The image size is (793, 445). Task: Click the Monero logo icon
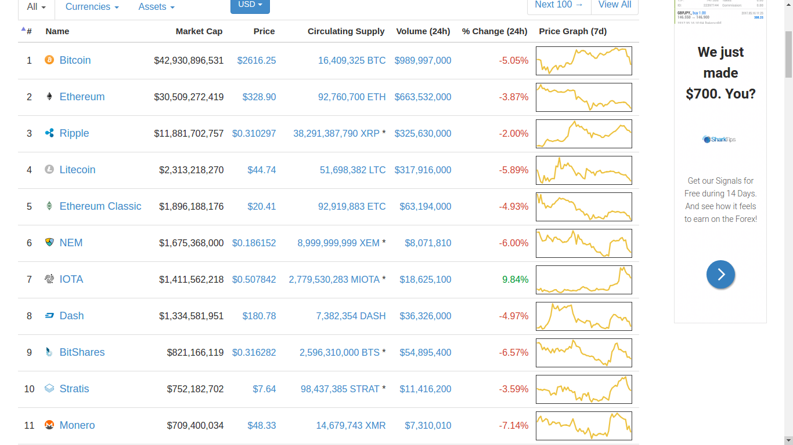tap(49, 425)
